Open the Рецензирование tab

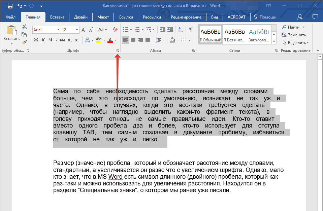(x=186, y=17)
